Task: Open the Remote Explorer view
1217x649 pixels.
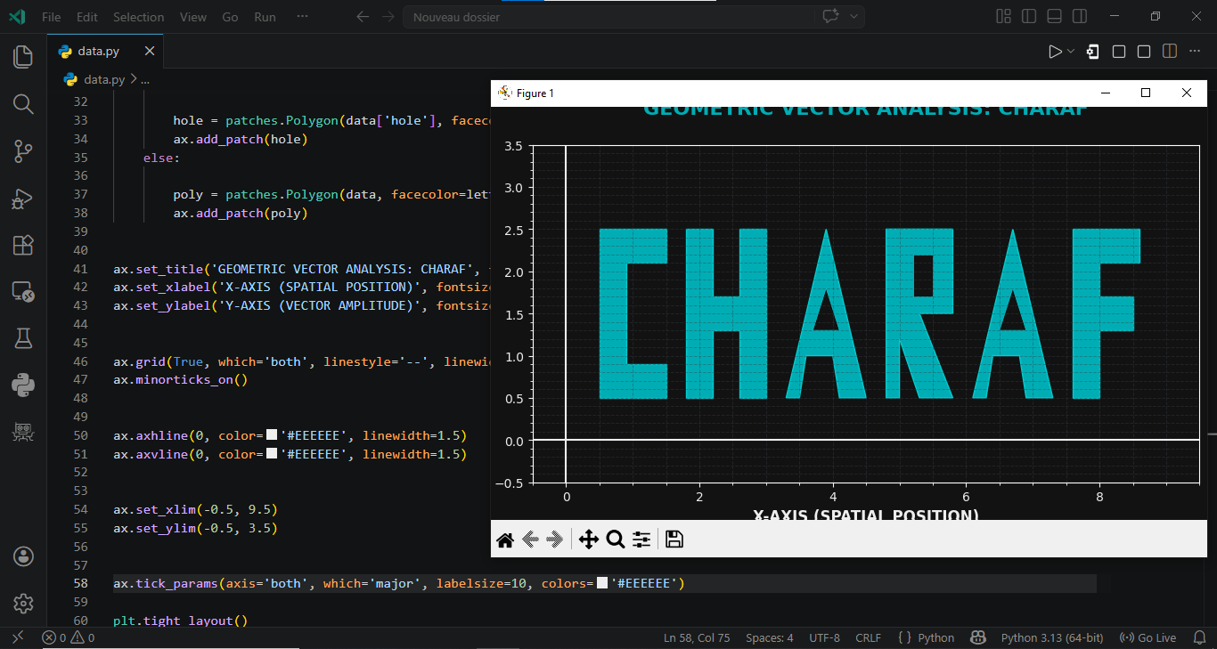Action: (23, 291)
